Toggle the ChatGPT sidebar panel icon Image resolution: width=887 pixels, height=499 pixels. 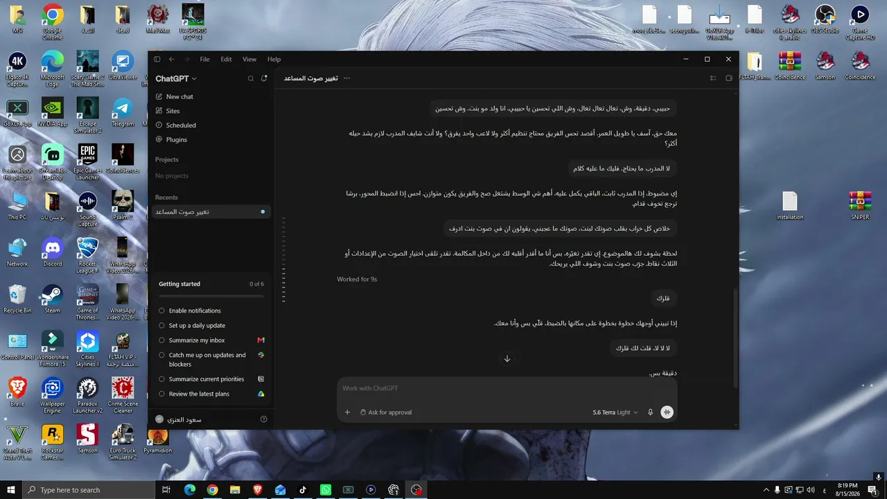click(157, 60)
